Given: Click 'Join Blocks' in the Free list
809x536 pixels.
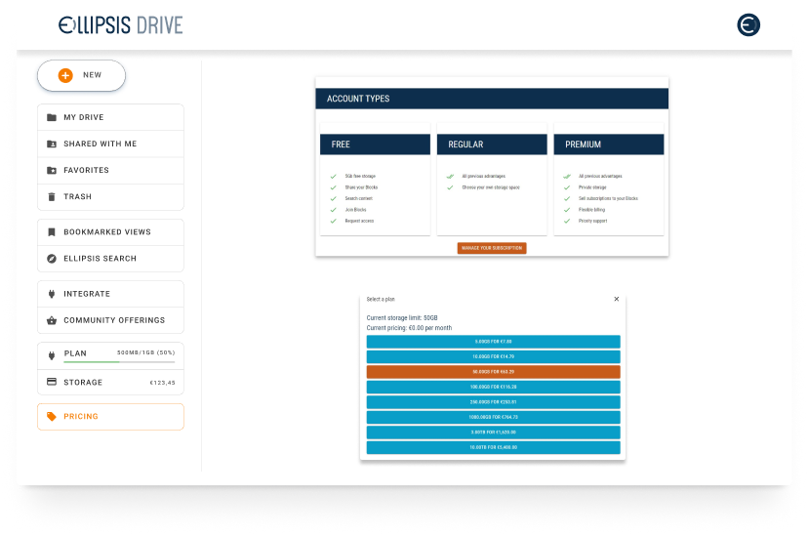Looking at the screenshot, I should [355, 210].
